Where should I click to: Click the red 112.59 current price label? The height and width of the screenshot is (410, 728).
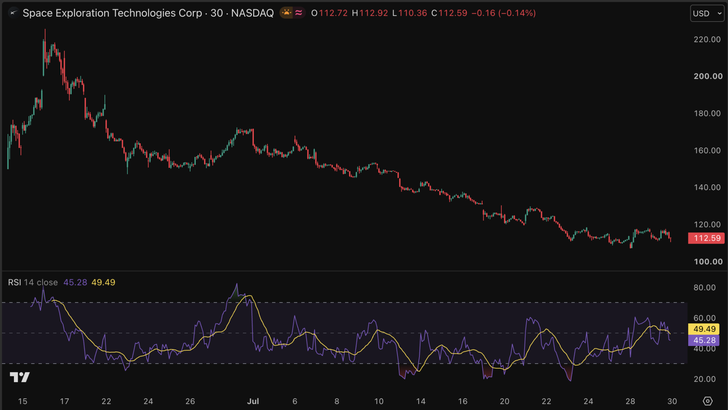(706, 238)
